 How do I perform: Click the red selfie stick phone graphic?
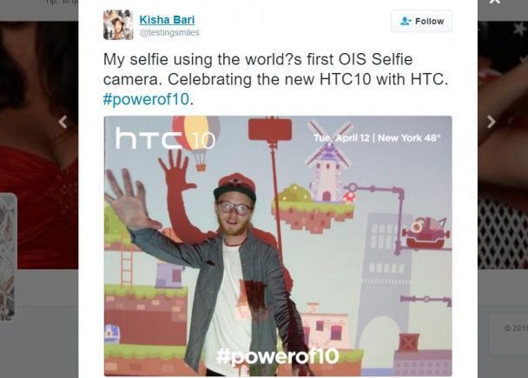point(270,129)
